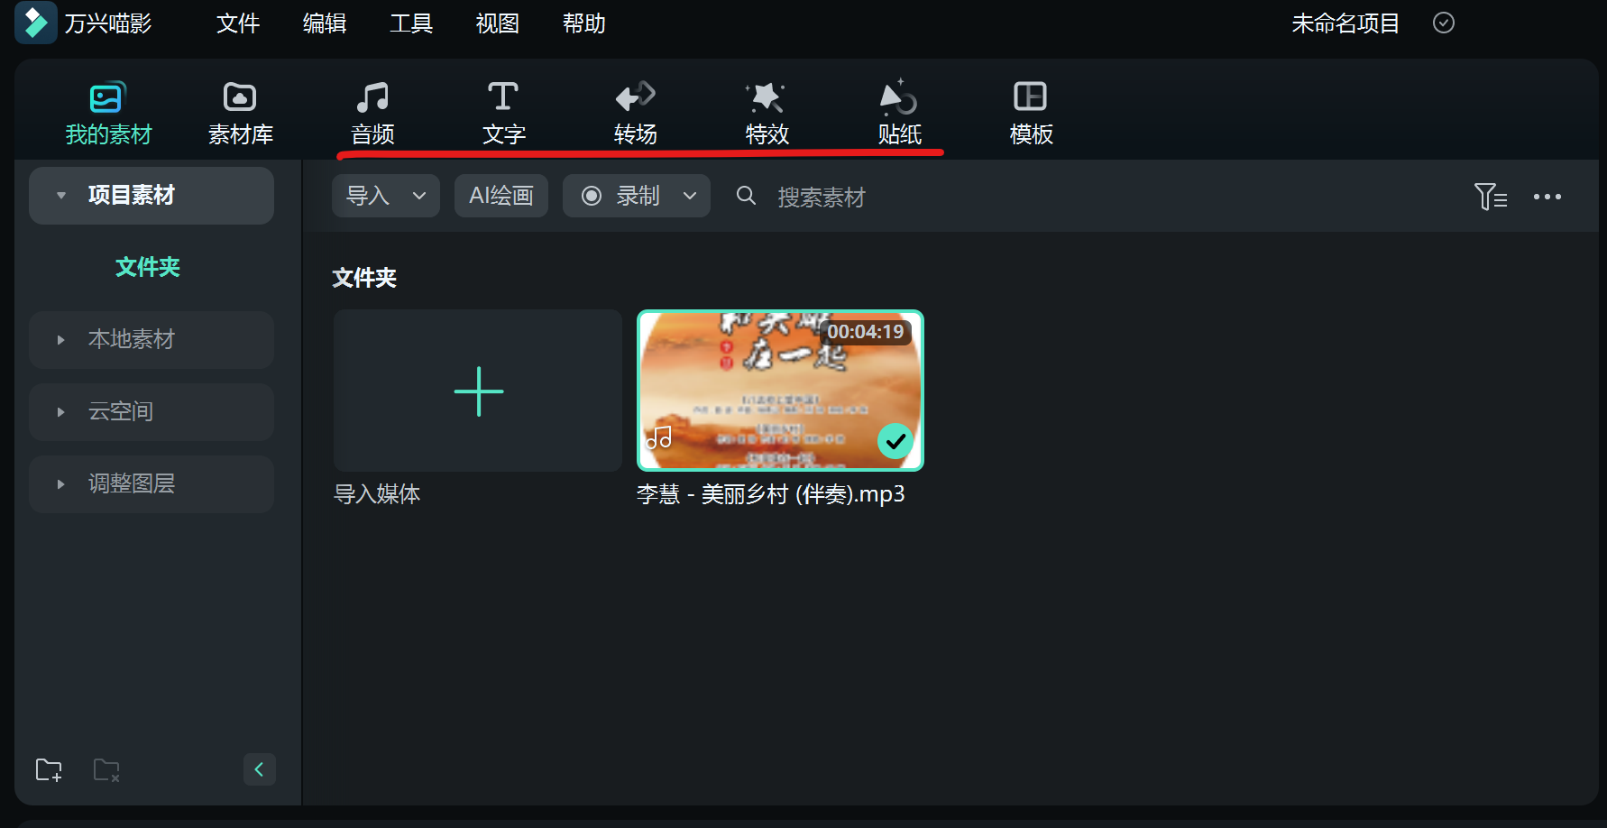The image size is (1607, 828).
Task: Open the 导入 import dropdown arrow
Action: 418,195
